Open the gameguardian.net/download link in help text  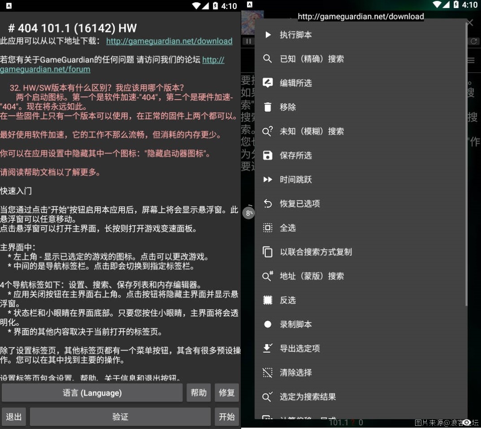169,41
